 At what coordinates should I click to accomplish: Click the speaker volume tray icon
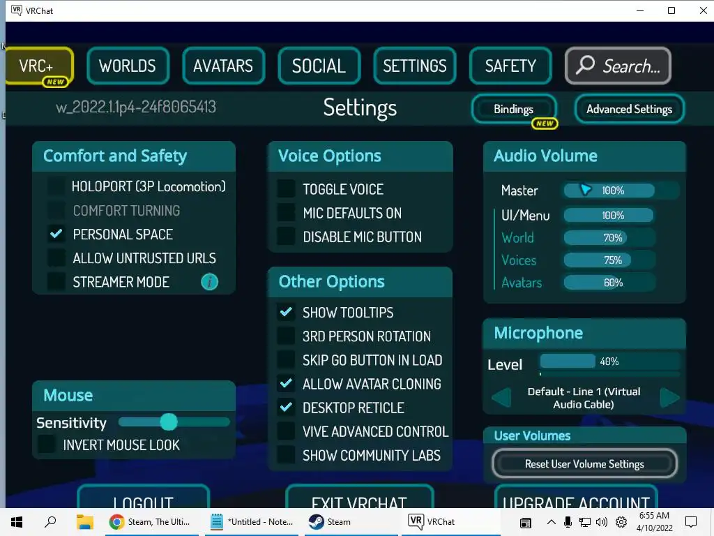pos(602,522)
